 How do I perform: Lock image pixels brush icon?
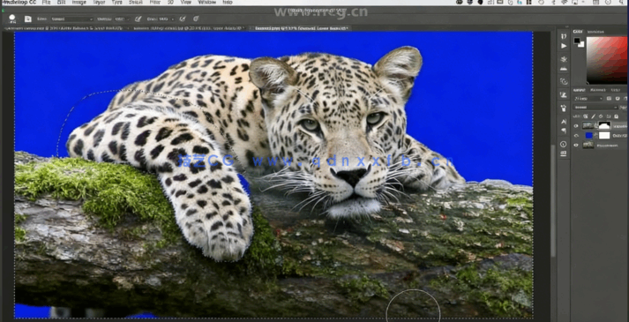[593, 116]
